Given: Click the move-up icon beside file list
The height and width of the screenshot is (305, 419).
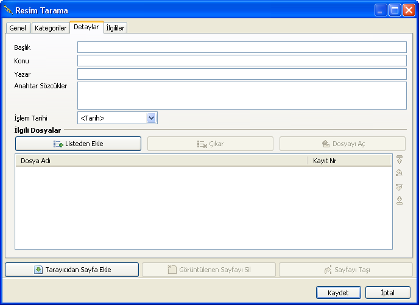Looking at the screenshot, I should (400, 173).
